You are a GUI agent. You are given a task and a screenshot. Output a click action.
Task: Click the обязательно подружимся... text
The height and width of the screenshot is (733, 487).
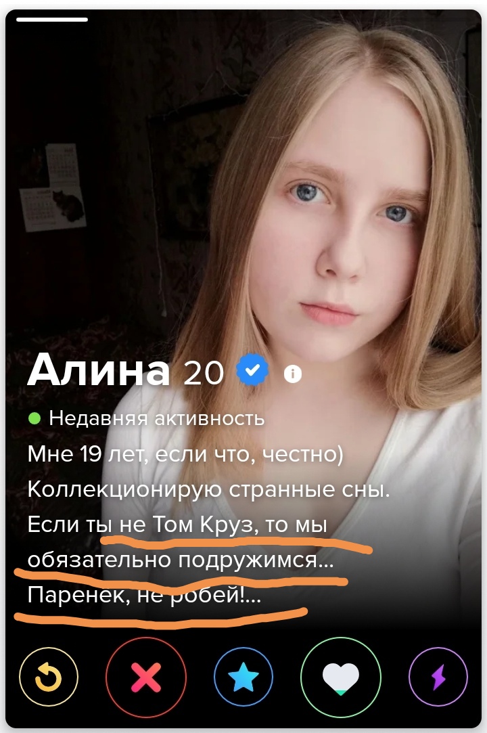181,560
